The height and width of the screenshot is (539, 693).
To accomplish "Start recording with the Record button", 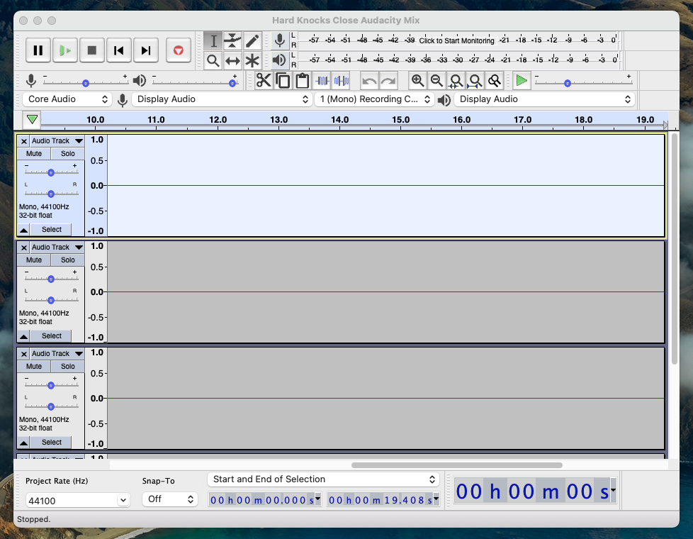I will [178, 50].
